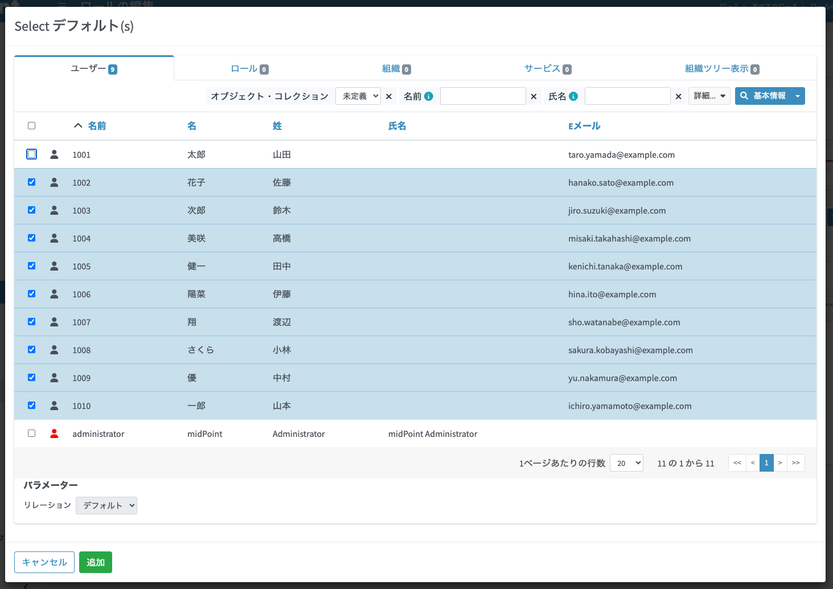Uncheck the checkbox for user 1004

[32, 238]
